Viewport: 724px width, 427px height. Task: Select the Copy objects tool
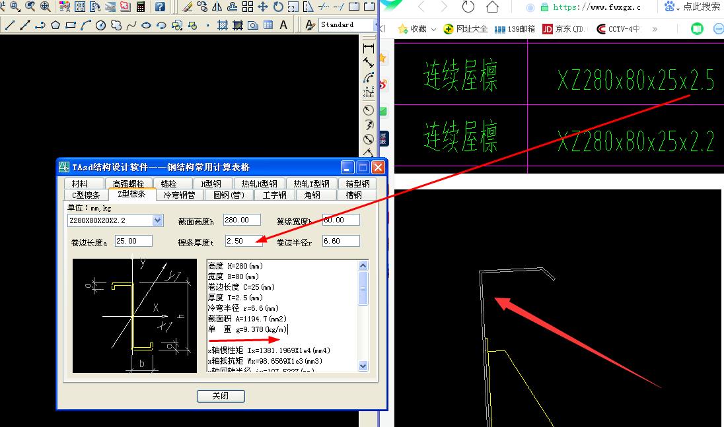202,7
